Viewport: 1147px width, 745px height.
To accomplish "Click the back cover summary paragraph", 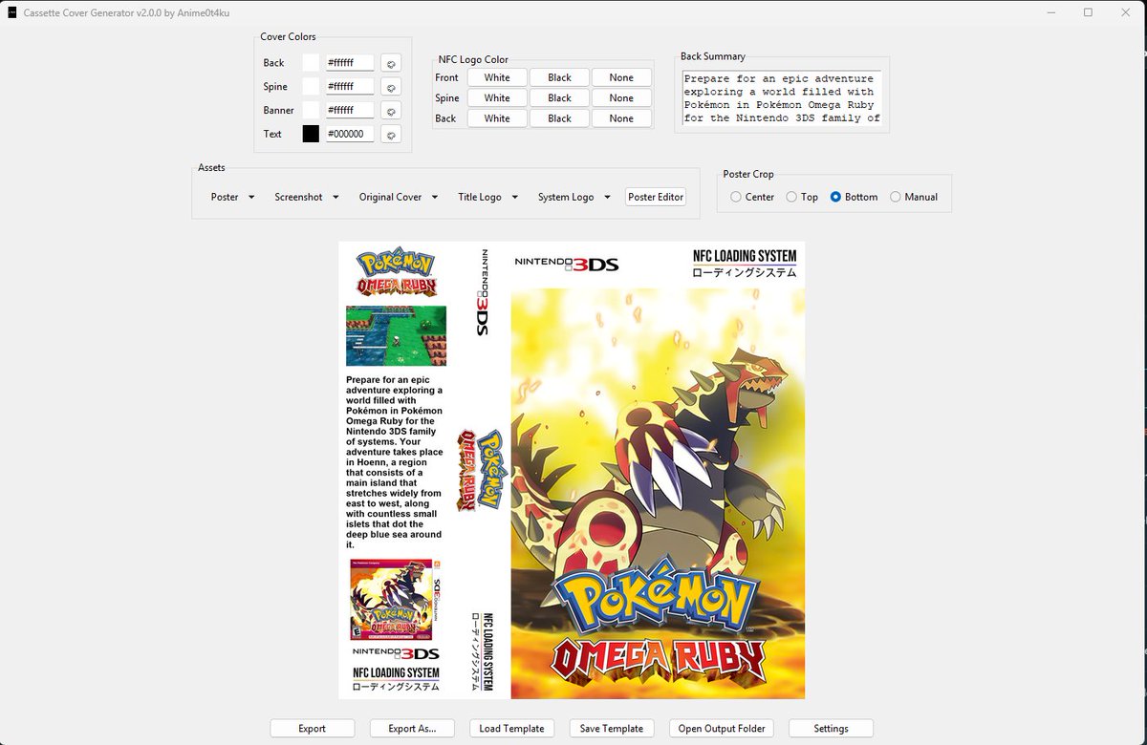I will click(x=395, y=462).
